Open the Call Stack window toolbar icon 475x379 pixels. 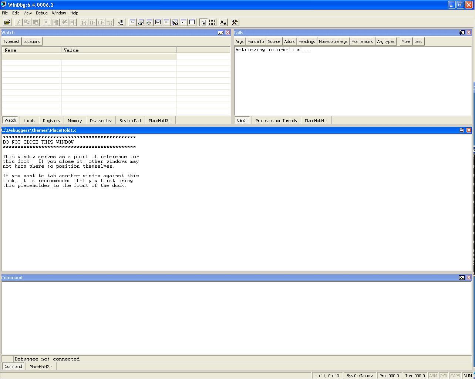[x=175, y=22]
